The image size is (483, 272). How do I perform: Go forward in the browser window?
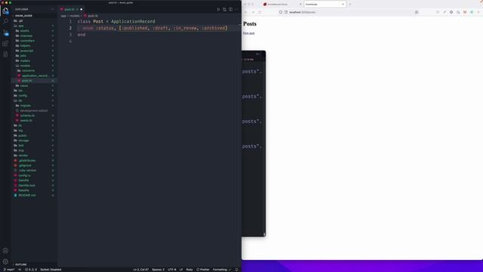pyautogui.click(x=253, y=12)
